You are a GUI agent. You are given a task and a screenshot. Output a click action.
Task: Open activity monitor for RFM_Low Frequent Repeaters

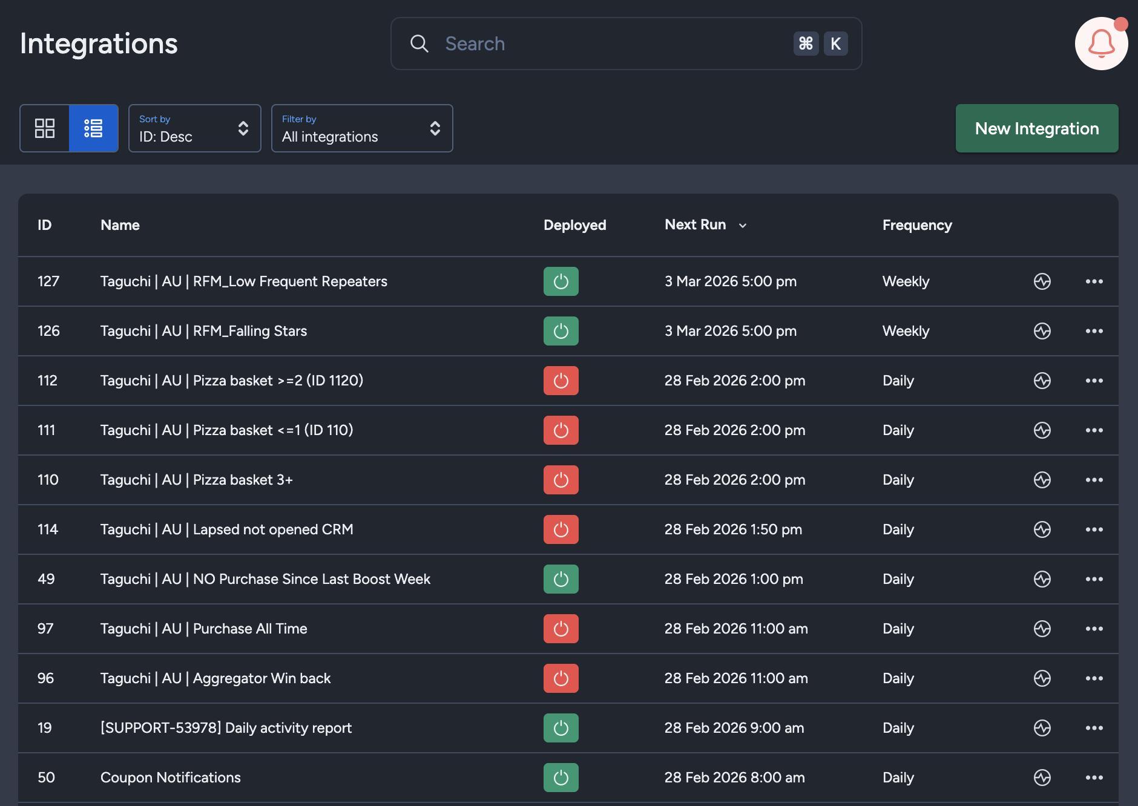point(1042,281)
